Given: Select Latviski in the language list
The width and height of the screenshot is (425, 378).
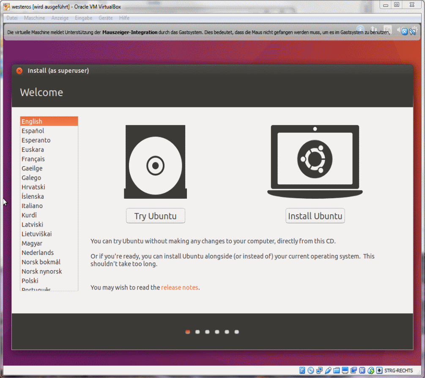Looking at the screenshot, I should (49, 225).
